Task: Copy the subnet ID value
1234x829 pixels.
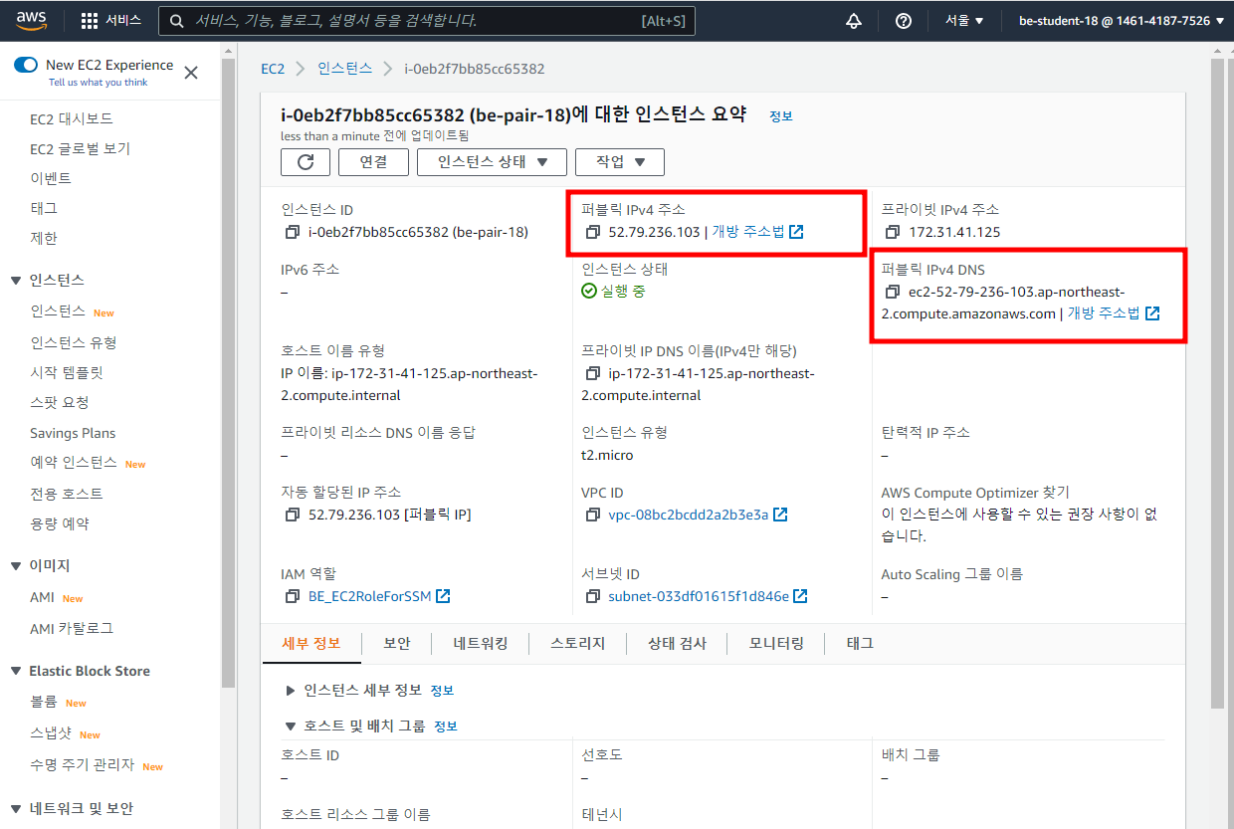Action: coord(592,597)
